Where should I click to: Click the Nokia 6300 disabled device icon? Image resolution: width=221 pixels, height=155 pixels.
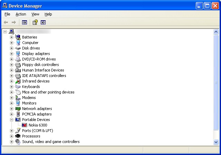[x=25, y=125]
